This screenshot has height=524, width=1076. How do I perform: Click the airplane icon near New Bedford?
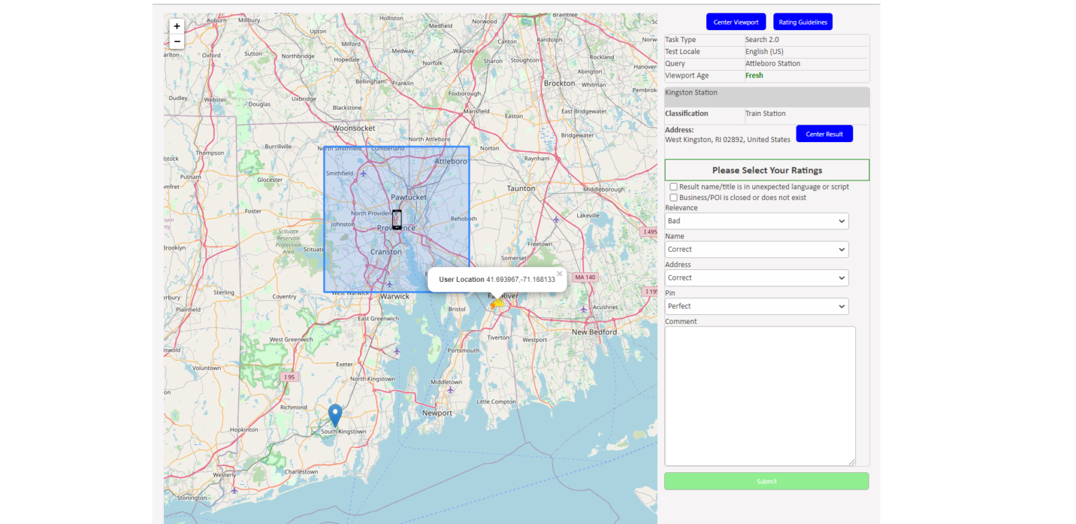584,309
